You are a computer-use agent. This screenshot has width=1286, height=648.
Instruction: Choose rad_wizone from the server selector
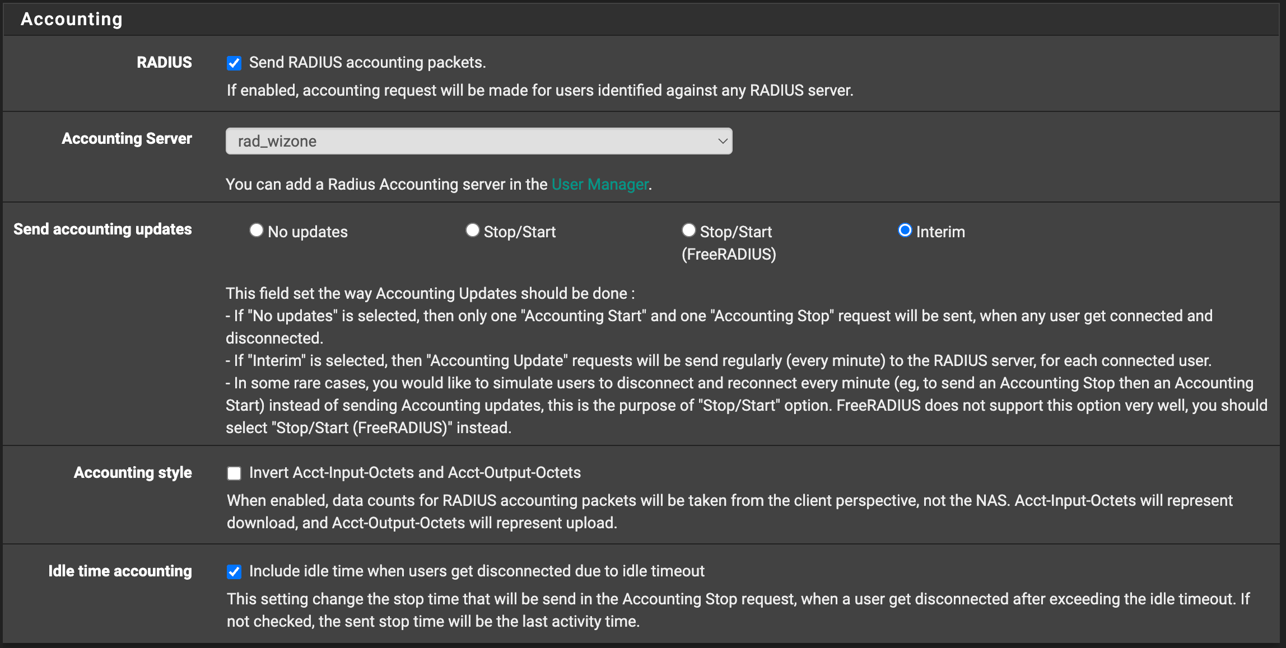click(479, 140)
